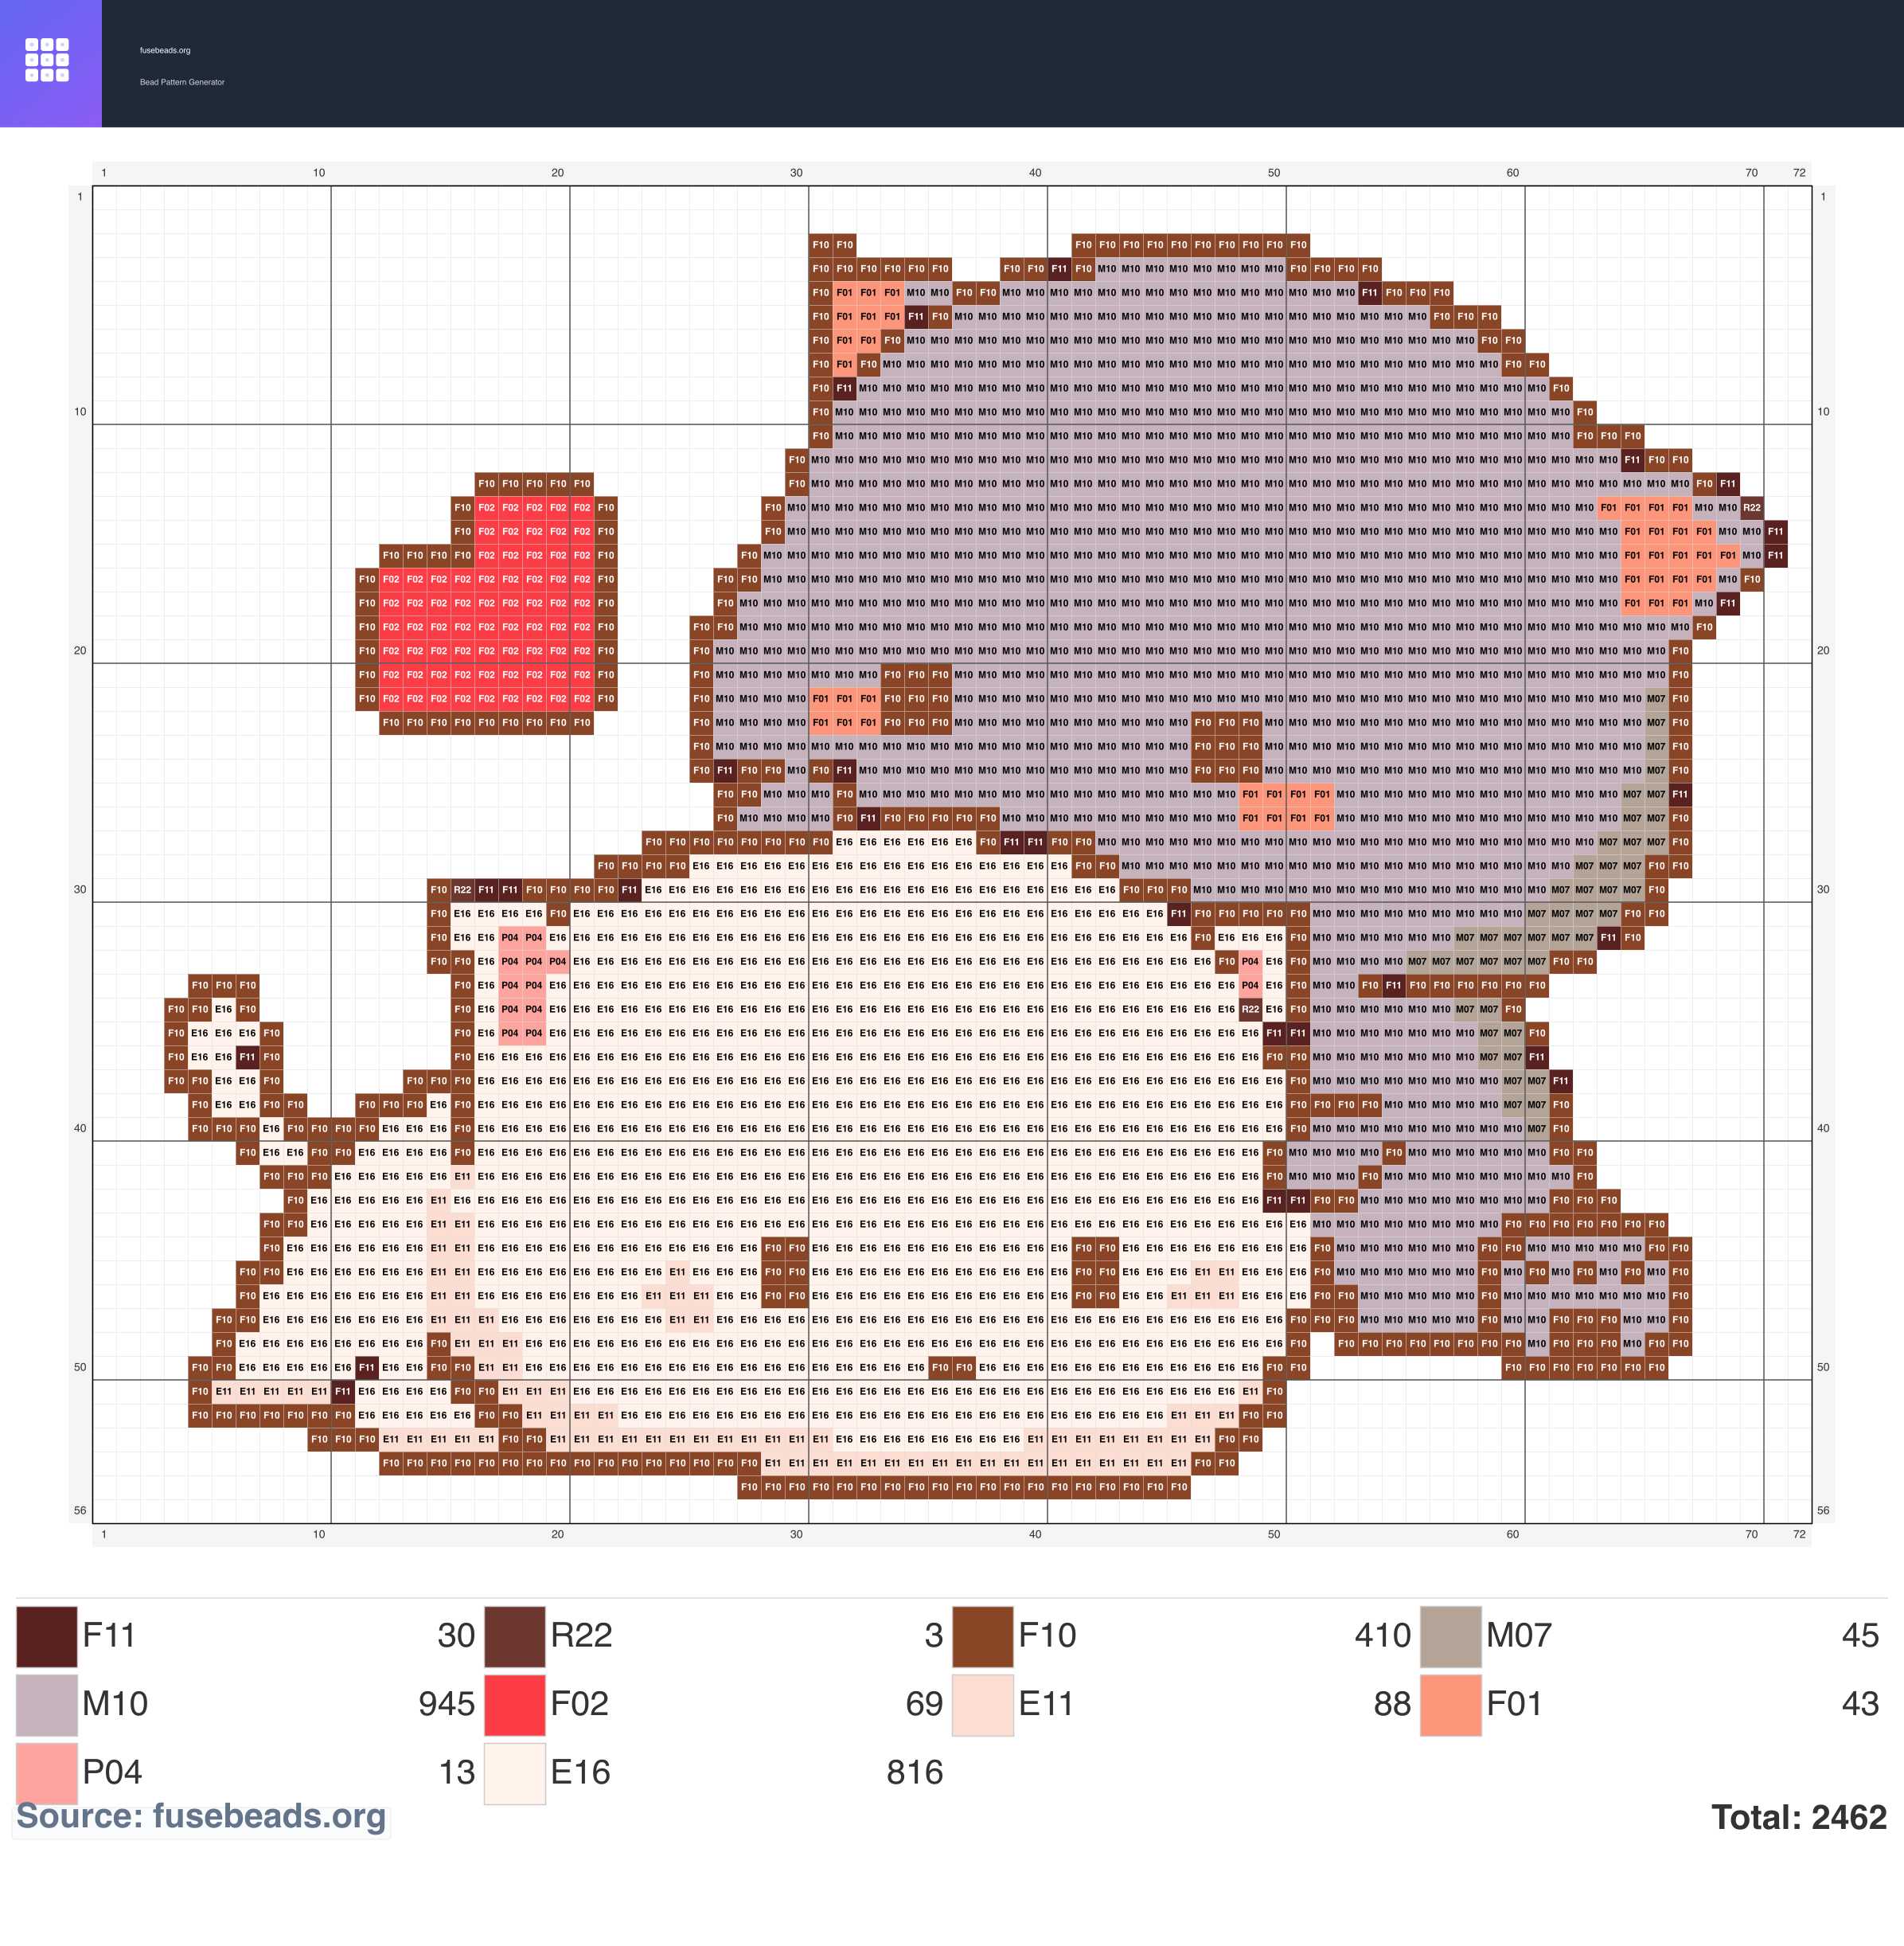Select the F11 dark maroon color swatch
This screenshot has height=1946, width=1904.
(x=47, y=1635)
